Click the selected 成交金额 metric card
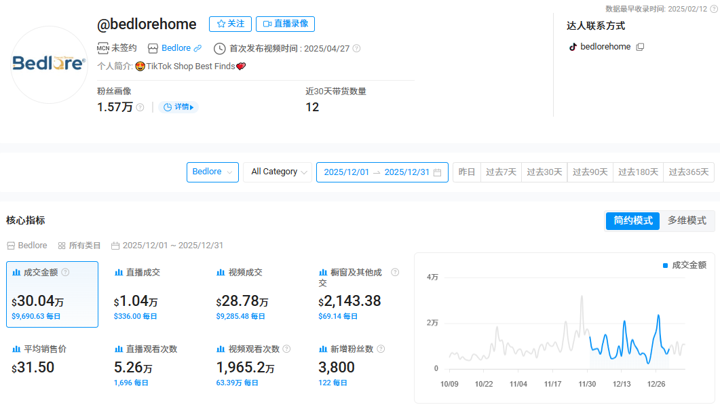This screenshot has width=720, height=407. click(52, 294)
